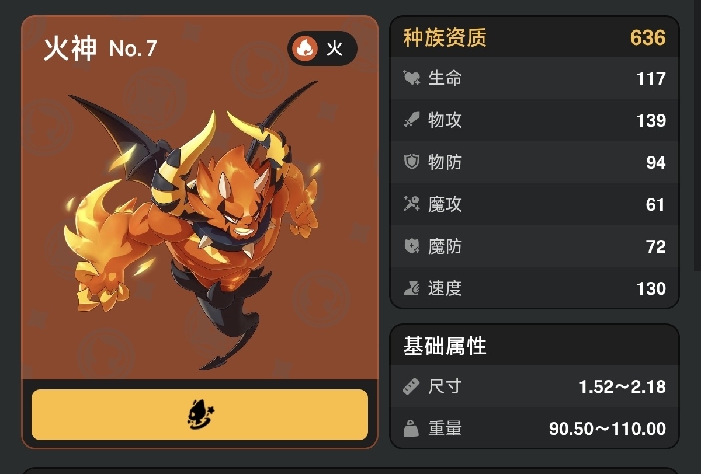Click the 基础属性 section header
Image resolution: width=701 pixels, height=474 pixels.
(x=445, y=346)
